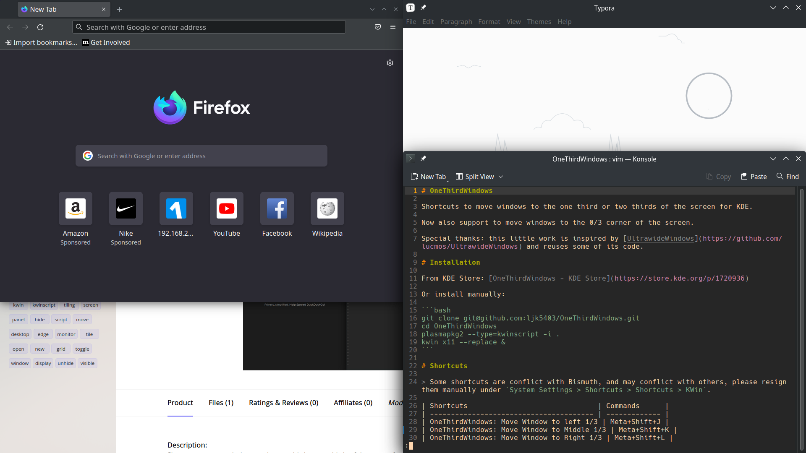
Task: Open the Pocket save icon in Firefox
Action: [x=378, y=27]
